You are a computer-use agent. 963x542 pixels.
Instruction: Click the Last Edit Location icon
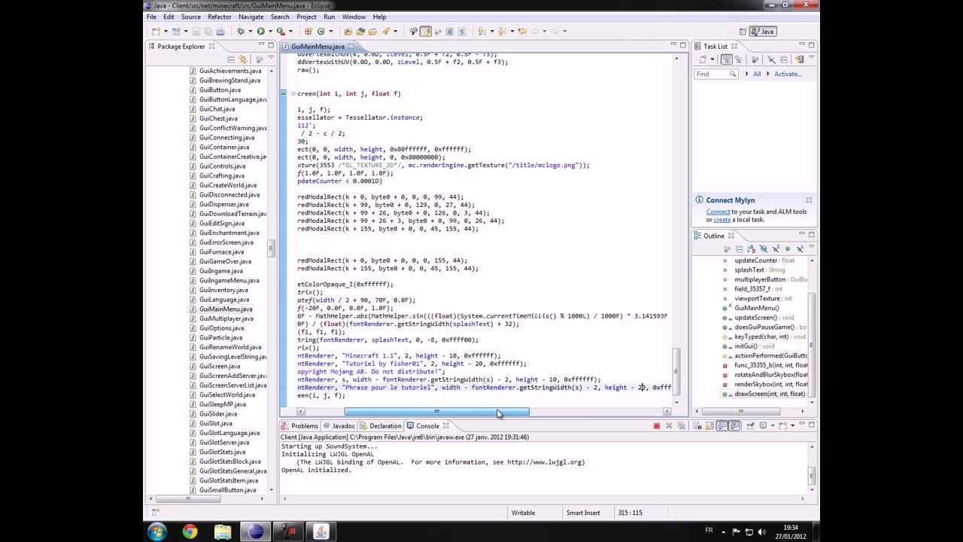(522, 31)
